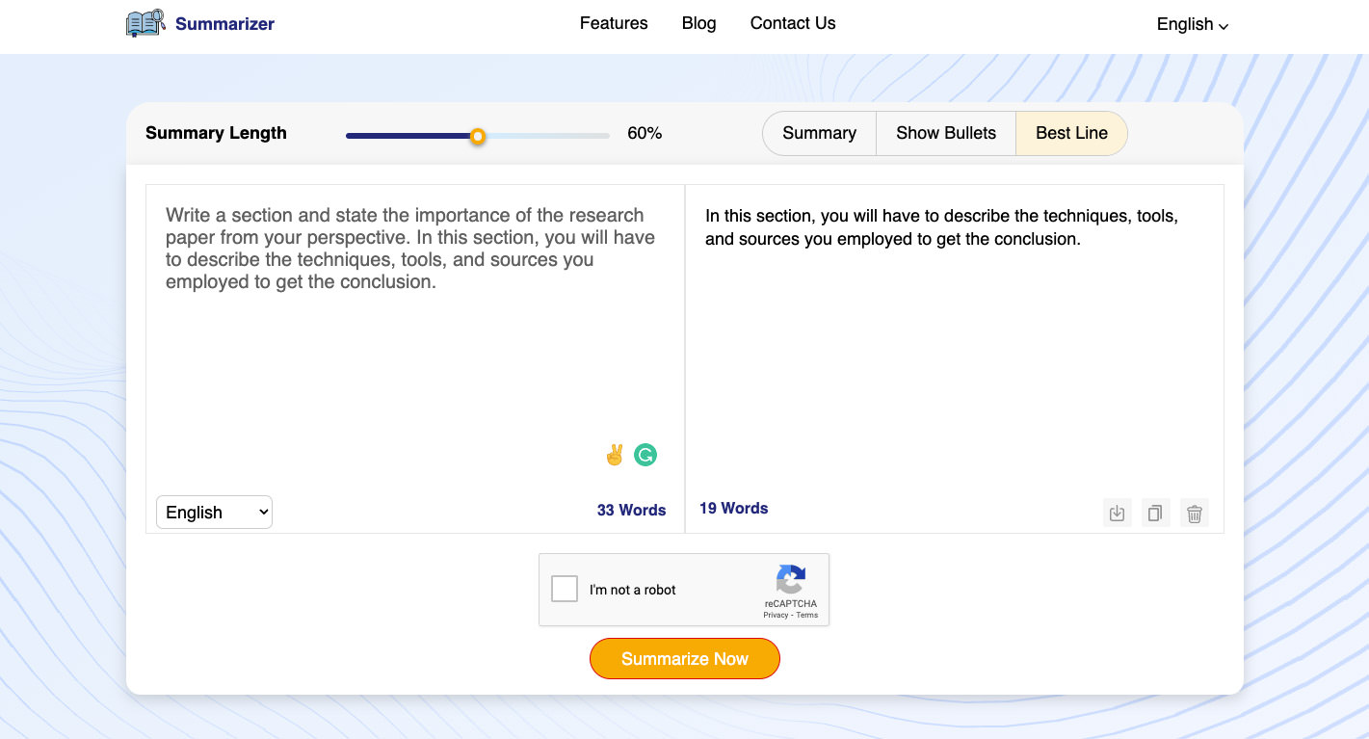This screenshot has width=1369, height=739.
Task: Download the summary output
Action: tap(1118, 514)
